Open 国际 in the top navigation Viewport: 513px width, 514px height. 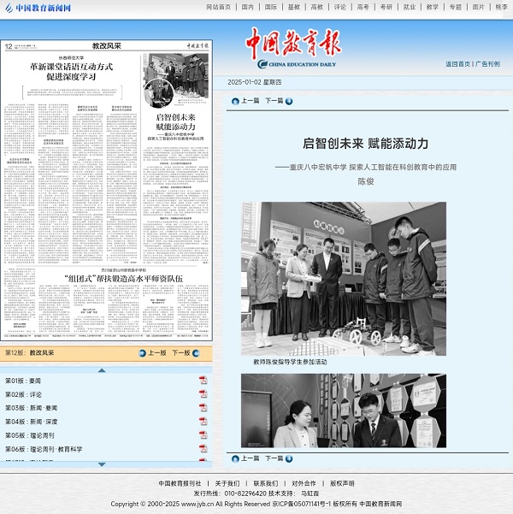(x=271, y=7)
